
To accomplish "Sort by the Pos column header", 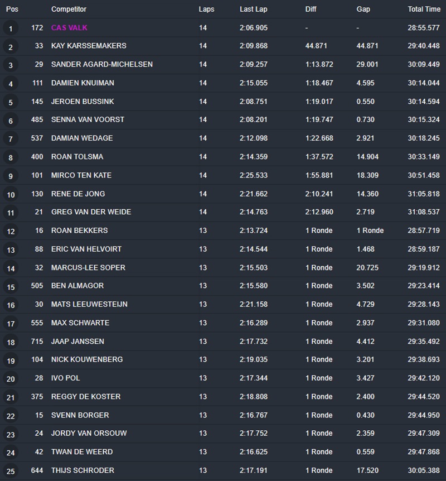I will pos(12,9).
